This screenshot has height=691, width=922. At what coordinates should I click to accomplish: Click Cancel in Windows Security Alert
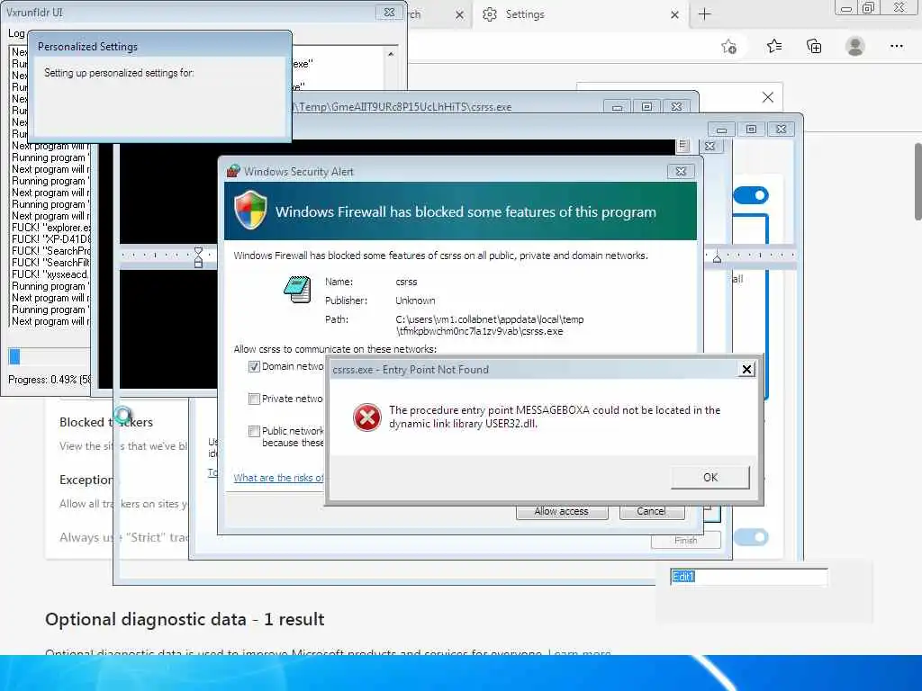coord(652,512)
